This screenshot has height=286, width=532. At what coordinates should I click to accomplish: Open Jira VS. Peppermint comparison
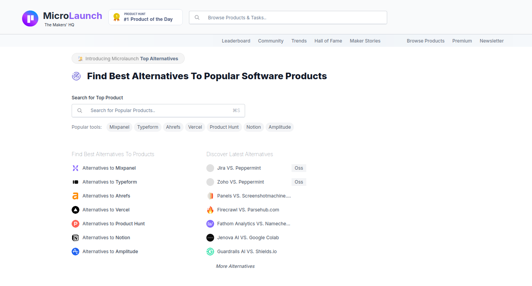tap(239, 168)
